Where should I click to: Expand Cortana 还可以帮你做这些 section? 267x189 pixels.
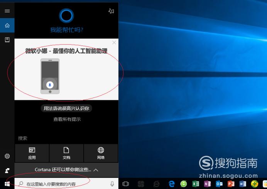pyautogui.click(x=66, y=170)
